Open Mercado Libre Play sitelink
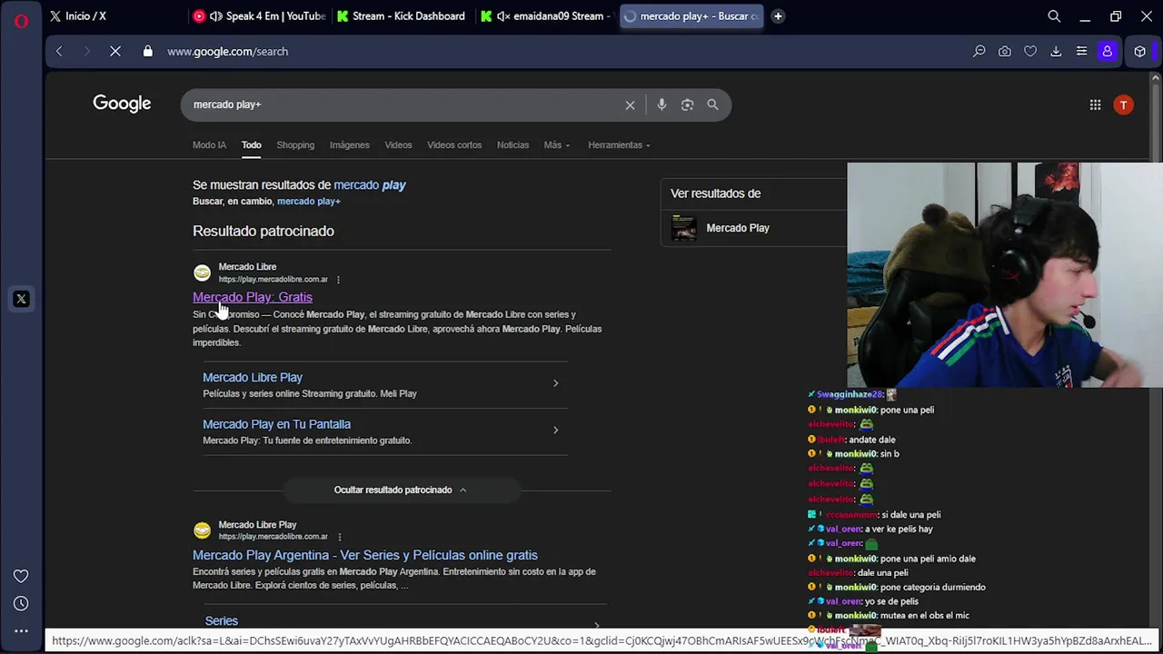1163x654 pixels. tap(253, 378)
